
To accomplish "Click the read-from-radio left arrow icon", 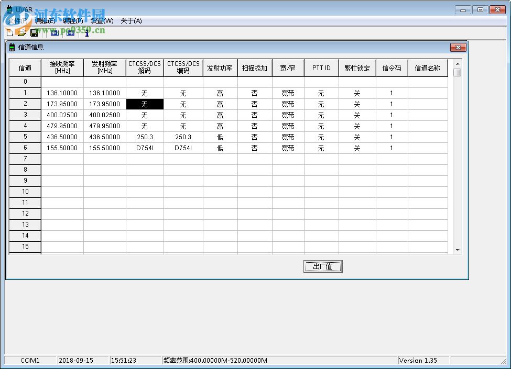I will click(55, 32).
